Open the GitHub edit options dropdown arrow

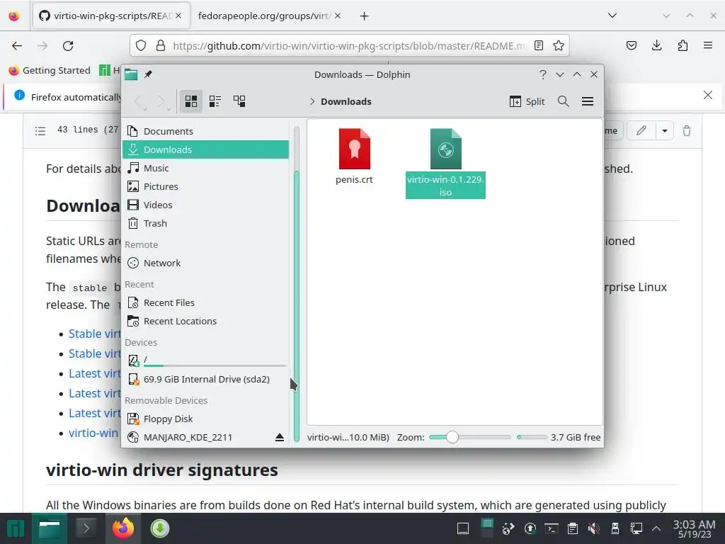[x=664, y=131]
